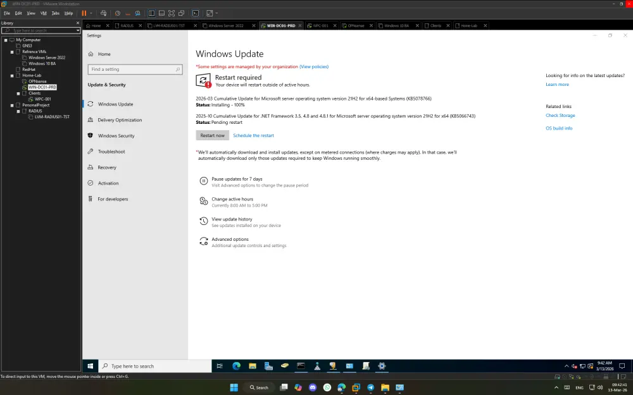Click the Send Ctrl+Alt+Del toolbar icon
The height and width of the screenshot is (395, 633).
coord(103,13)
